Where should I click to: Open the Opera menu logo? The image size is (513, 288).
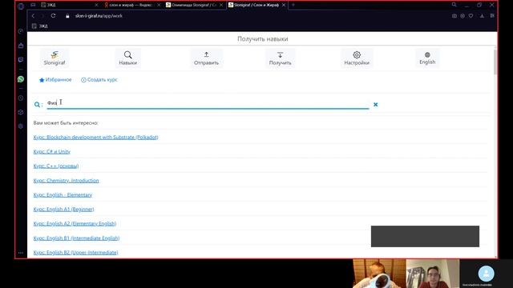[21, 6]
